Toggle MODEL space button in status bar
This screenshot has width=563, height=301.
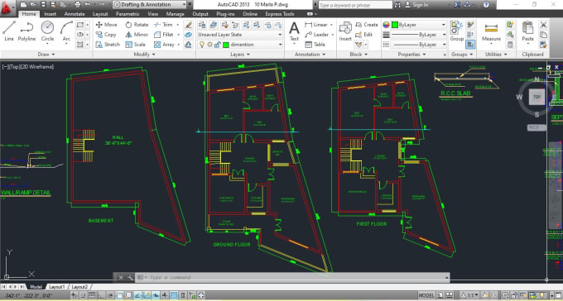[x=426, y=295]
